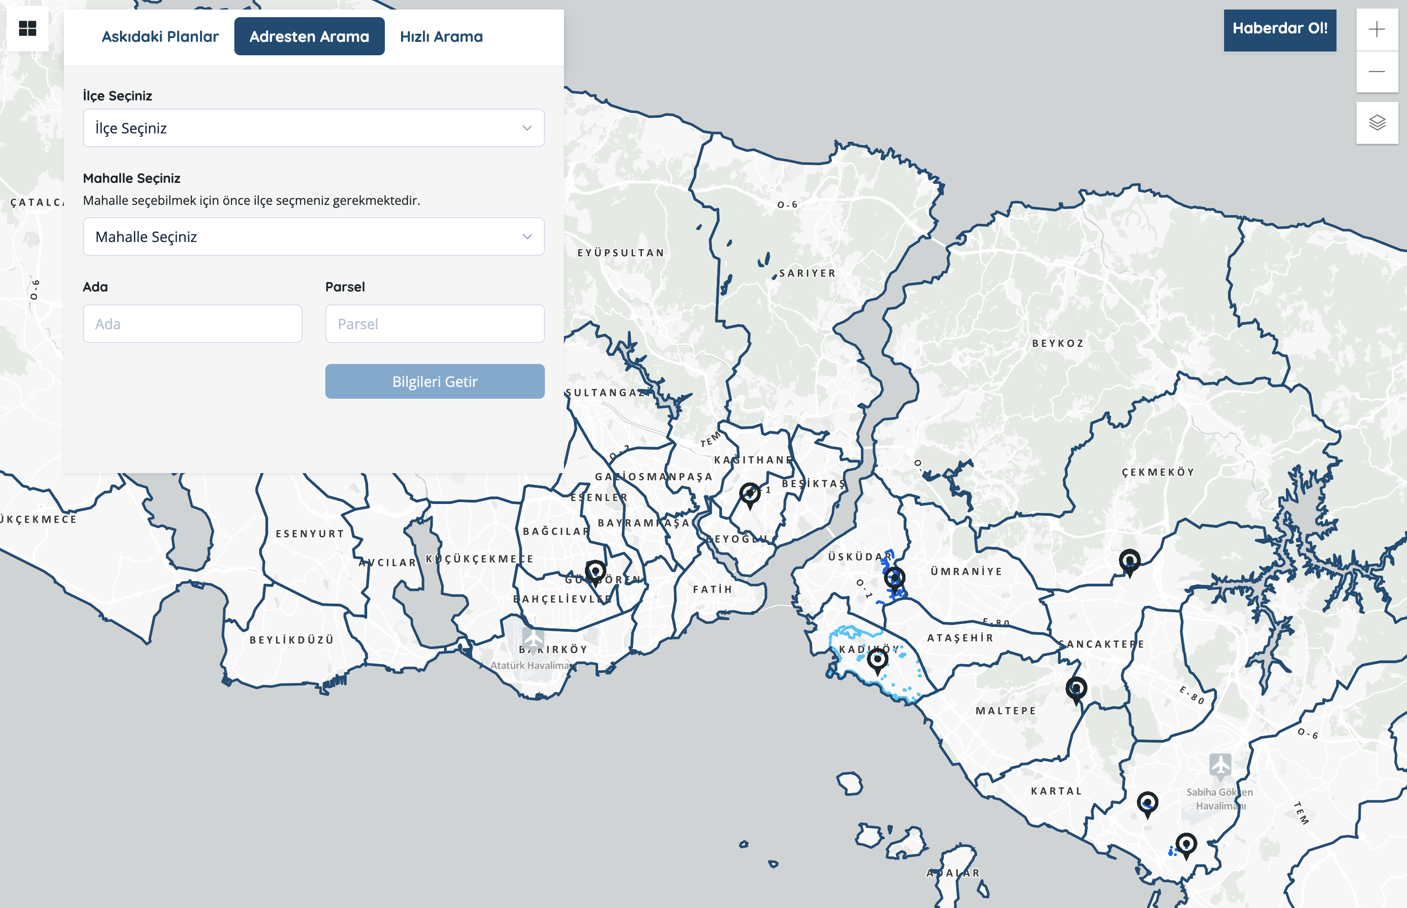Focus the Ada input field
The height and width of the screenshot is (908, 1407).
(192, 323)
